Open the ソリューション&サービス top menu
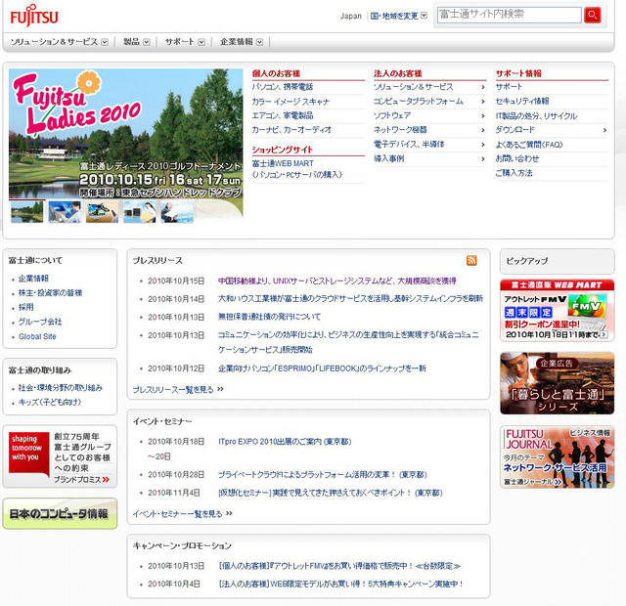Image resolution: width=626 pixels, height=606 pixels. [59, 42]
